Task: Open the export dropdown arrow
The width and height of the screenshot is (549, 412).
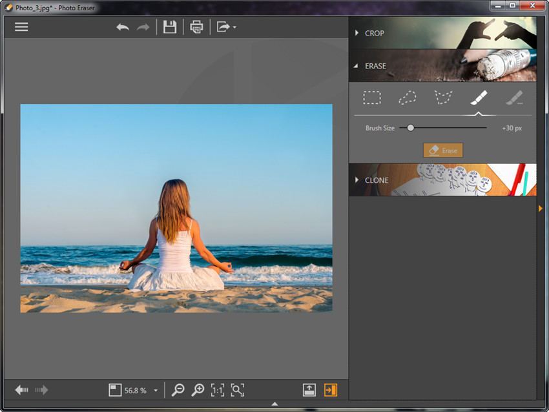Action: [234, 27]
